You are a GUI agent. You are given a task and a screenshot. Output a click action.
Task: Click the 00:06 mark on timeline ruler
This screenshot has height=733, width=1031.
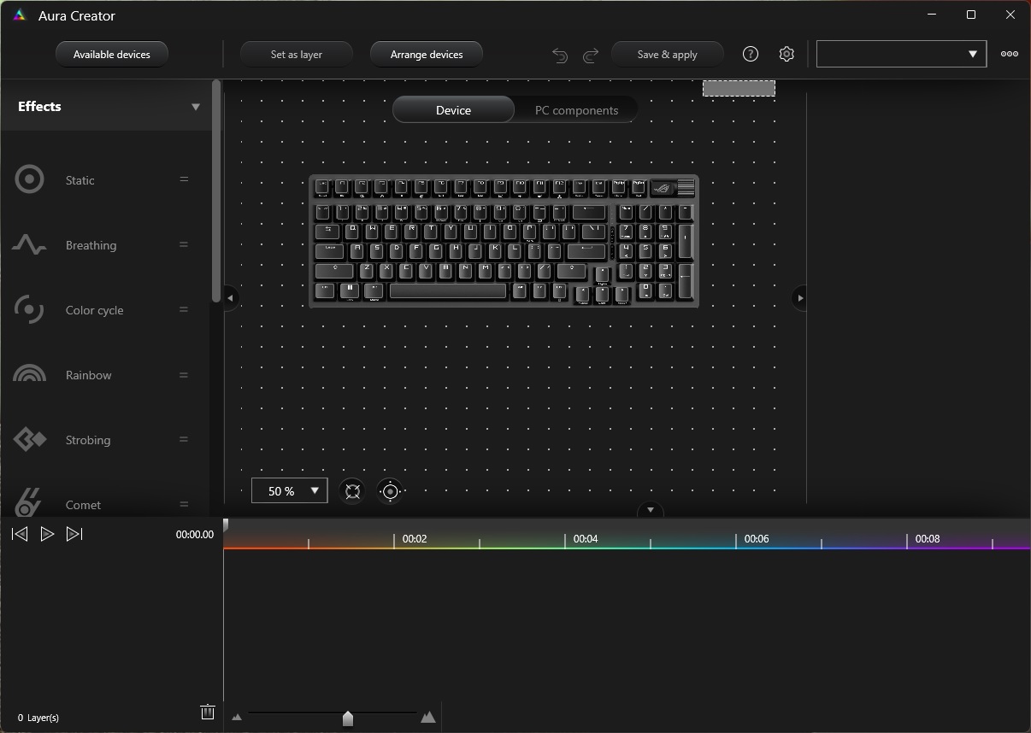[x=757, y=539]
